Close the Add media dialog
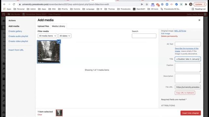The width and height of the screenshot is (209, 117). click(199, 20)
